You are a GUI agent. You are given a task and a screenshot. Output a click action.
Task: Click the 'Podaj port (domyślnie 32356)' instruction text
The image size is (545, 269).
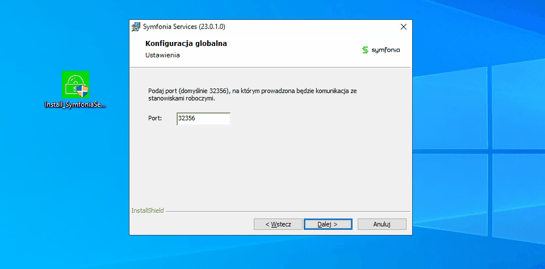[252, 95]
